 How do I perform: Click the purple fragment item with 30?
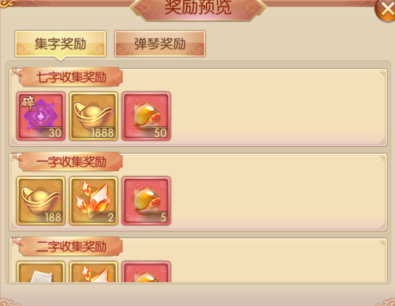point(41,116)
